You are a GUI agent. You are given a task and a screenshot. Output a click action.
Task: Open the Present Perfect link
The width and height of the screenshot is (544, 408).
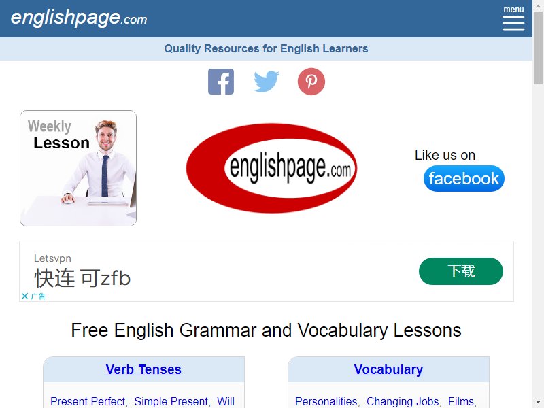(x=88, y=401)
